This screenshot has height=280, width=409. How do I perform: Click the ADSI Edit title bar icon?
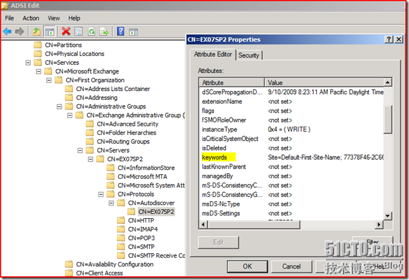click(5, 6)
